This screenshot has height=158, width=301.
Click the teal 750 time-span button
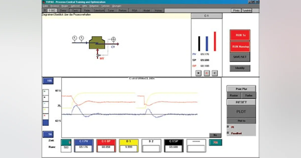[x=216, y=142]
